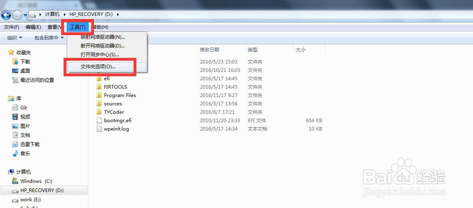
Task: Click the wpeinit.log file icon
Action: [x=99, y=129]
